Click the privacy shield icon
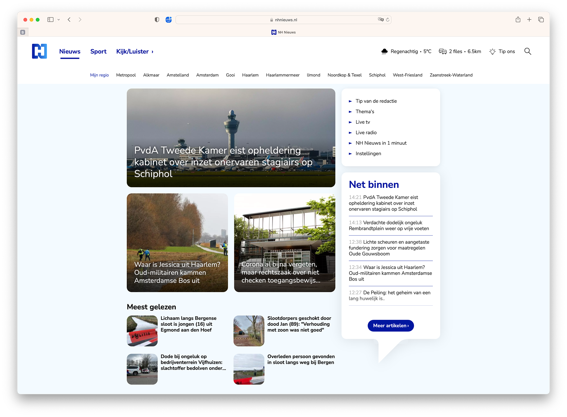567x417 pixels. pos(157,19)
